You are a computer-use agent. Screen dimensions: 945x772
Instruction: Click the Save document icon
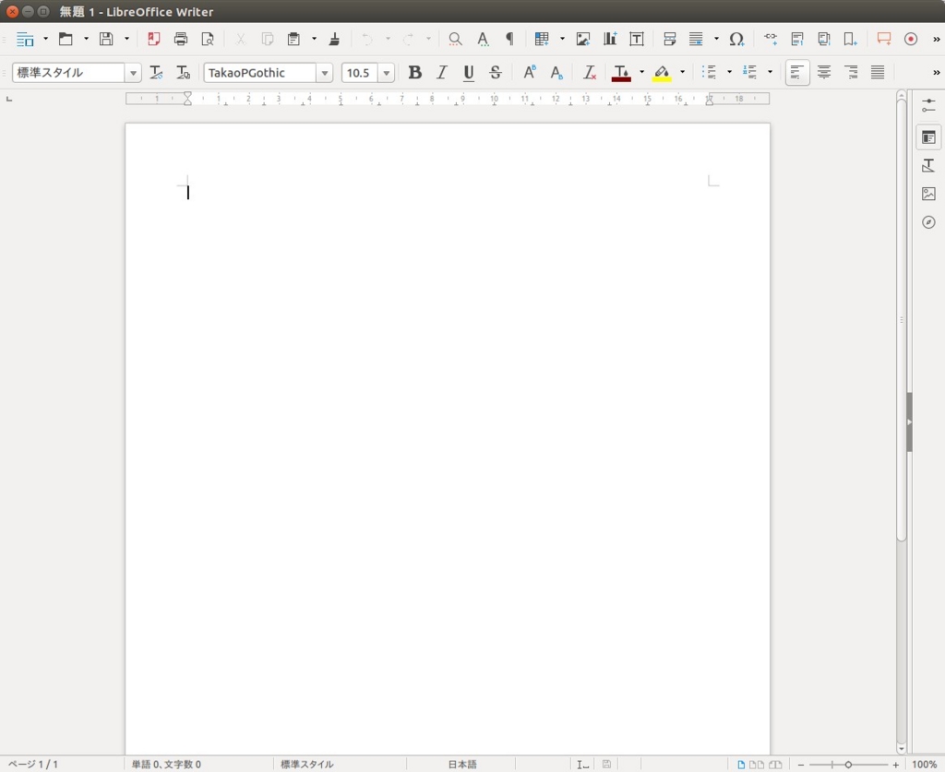(106, 39)
